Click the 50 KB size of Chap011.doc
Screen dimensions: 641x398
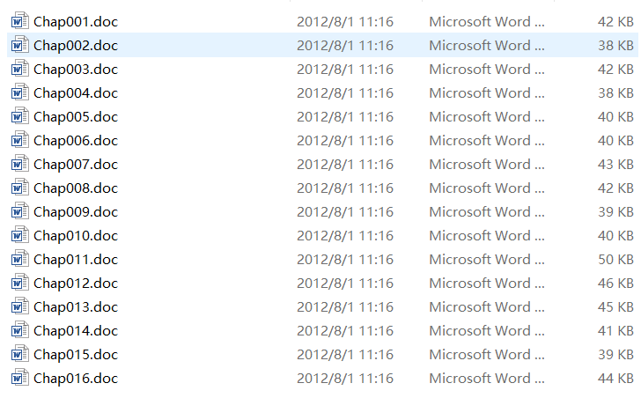click(x=615, y=260)
